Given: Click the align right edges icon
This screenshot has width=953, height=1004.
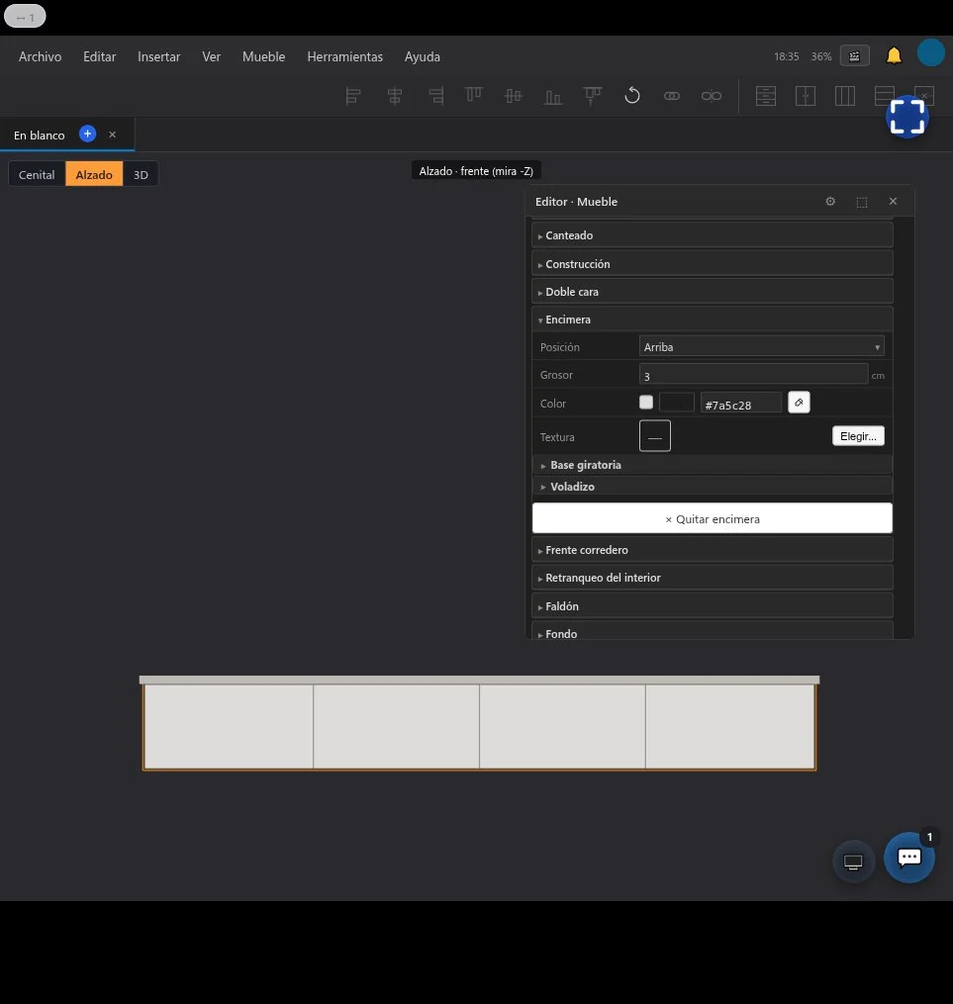Looking at the screenshot, I should point(435,96).
